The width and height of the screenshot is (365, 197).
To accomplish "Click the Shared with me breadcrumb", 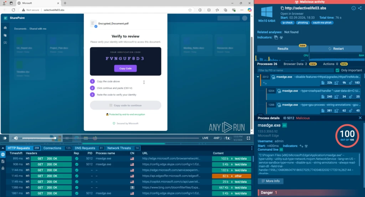I will pyautogui.click(x=38, y=29).
